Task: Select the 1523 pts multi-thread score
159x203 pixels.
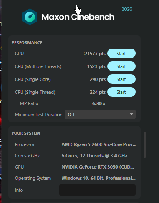Action: pyautogui.click(x=96, y=66)
